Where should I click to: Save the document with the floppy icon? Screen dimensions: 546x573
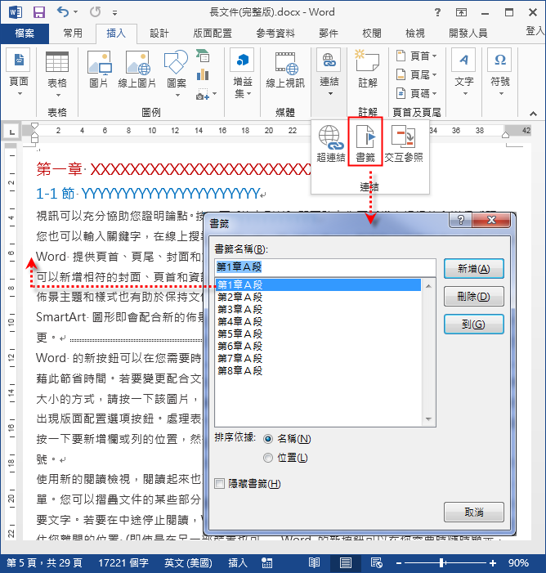click(x=38, y=12)
